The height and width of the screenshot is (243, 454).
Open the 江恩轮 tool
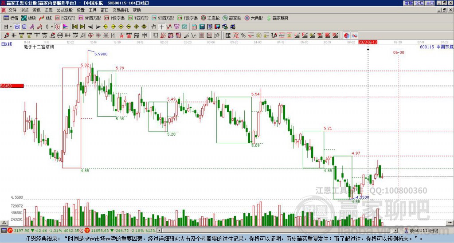(211, 18)
